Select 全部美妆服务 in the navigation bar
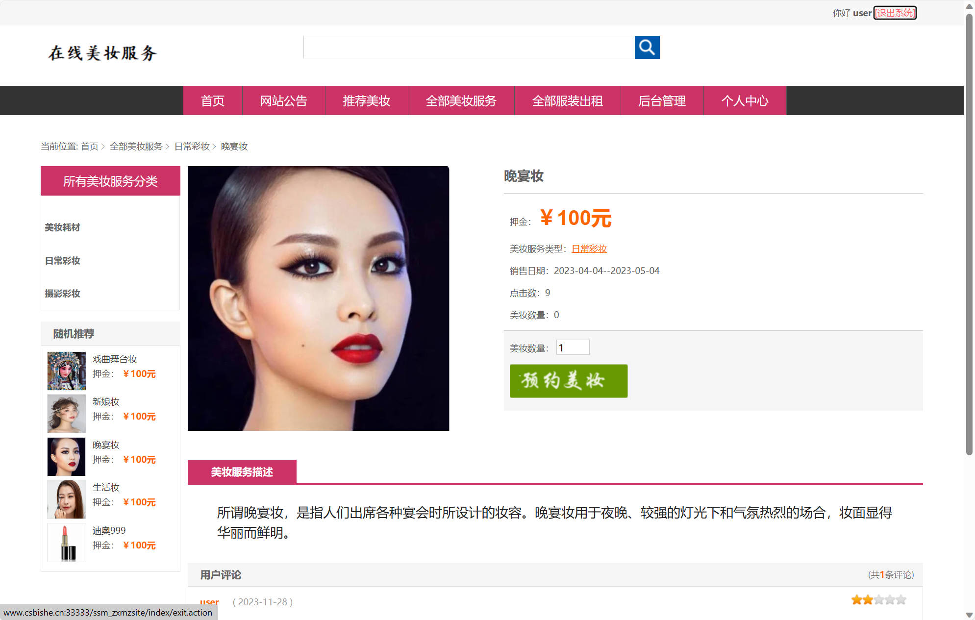The height and width of the screenshot is (620, 975). click(461, 101)
